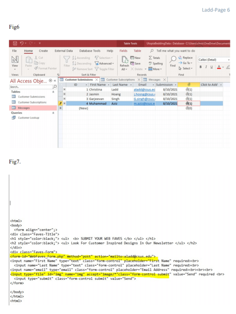This screenshot has height=314, width=236.
Task: Click the Save icon in the title bar
Action: [x=15, y=43]
